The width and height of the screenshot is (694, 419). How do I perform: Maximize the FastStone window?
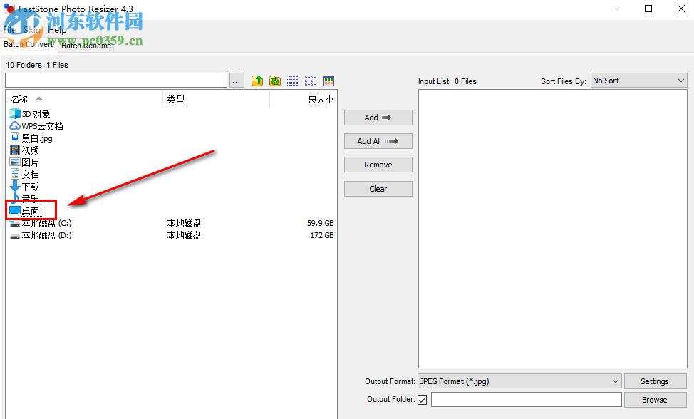[648, 9]
